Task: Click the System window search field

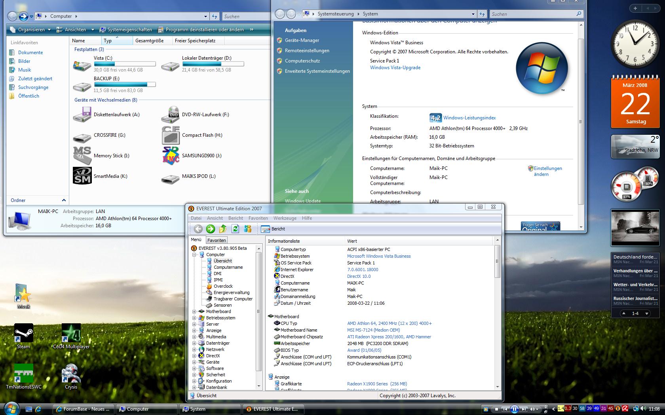Action: click(536, 14)
